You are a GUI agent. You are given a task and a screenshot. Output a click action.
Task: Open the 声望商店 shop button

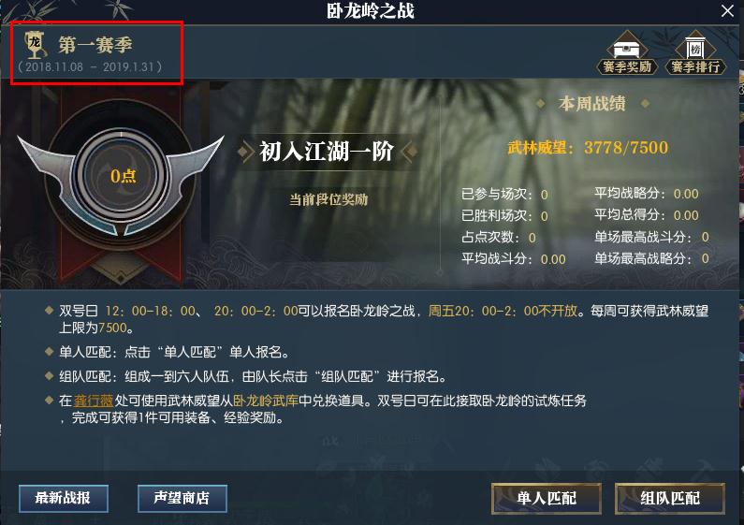coord(182,498)
